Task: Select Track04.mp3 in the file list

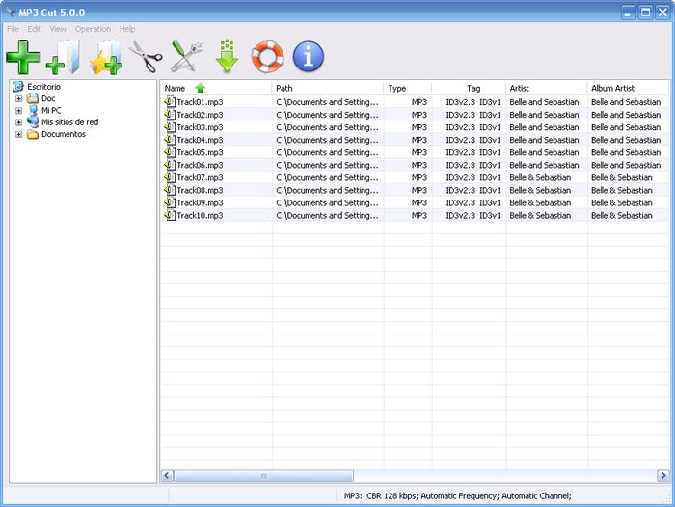Action: [x=200, y=140]
